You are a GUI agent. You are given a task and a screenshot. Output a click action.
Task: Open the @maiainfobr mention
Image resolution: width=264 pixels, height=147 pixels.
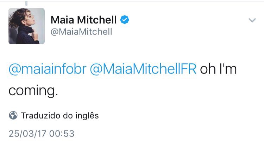point(47,69)
